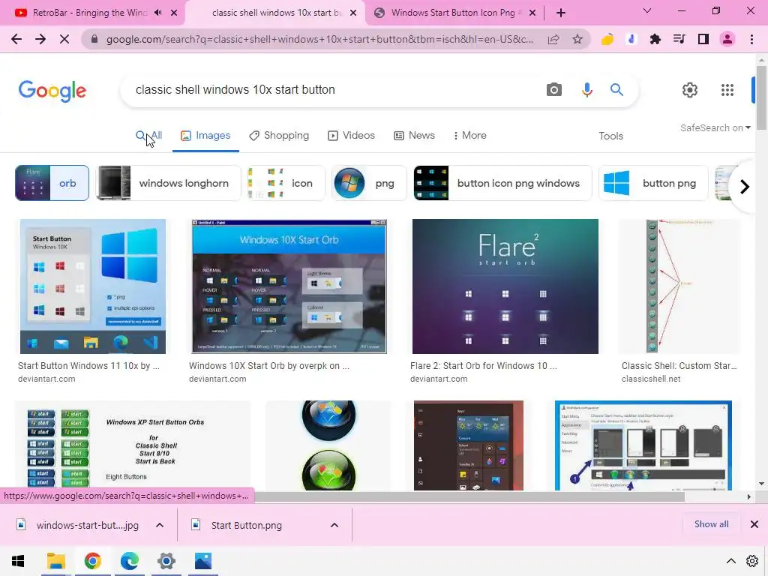Mute the RetroBar tab audio
The image size is (768, 576).
157,13
